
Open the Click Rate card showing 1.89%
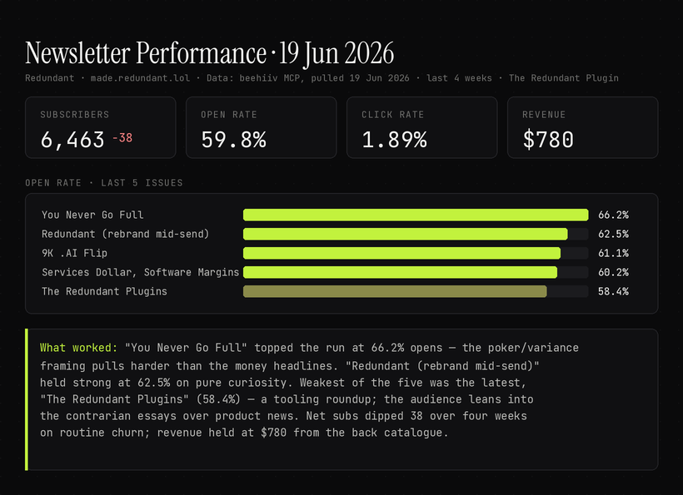[x=422, y=127]
